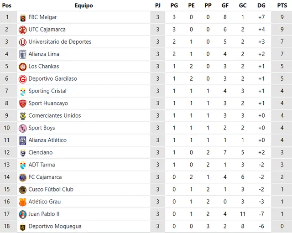Click the Equipo column header
The width and height of the screenshot is (292, 233).
tap(83, 5)
